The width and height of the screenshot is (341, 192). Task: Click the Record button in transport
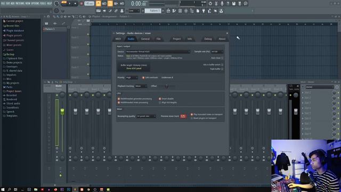[81, 4]
